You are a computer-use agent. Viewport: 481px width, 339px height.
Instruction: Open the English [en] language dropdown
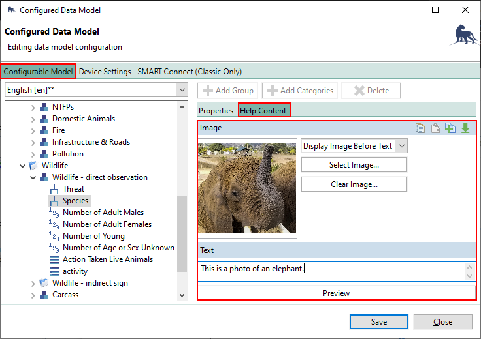pyautogui.click(x=182, y=91)
